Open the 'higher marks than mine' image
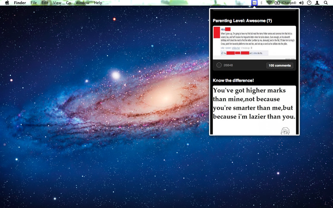The image size is (333, 208). [x=254, y=110]
